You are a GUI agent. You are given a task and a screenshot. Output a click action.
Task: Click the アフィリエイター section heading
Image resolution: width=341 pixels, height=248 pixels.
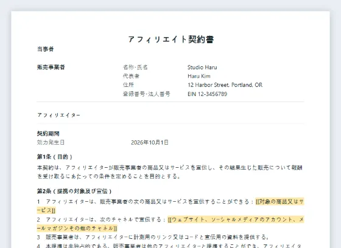coord(58,115)
